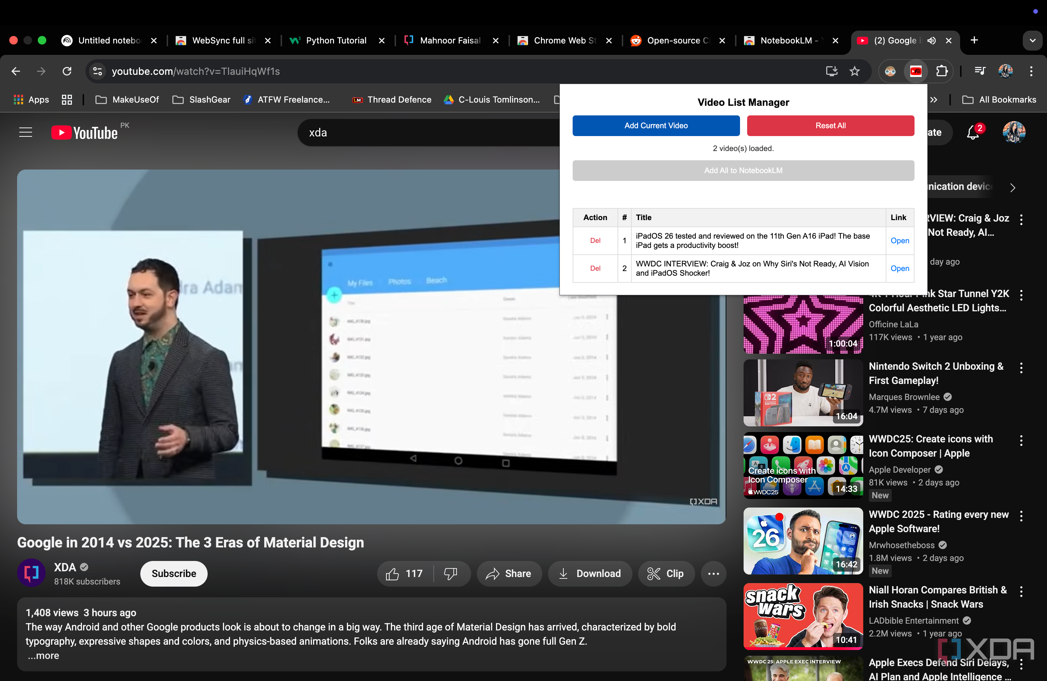Open the Chrome three-dot menu
This screenshot has height=681, width=1047.
tap(1031, 71)
